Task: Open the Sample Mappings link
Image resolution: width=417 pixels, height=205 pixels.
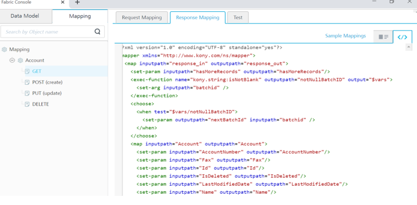Action: pos(346,35)
